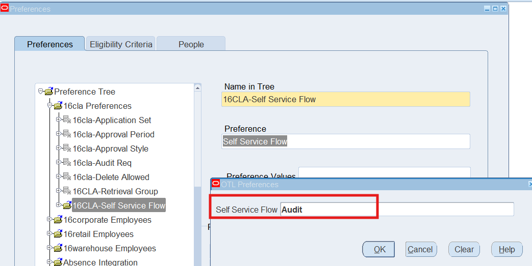Click the Absence Integration folder icon
532x266 pixels.
click(x=58, y=262)
